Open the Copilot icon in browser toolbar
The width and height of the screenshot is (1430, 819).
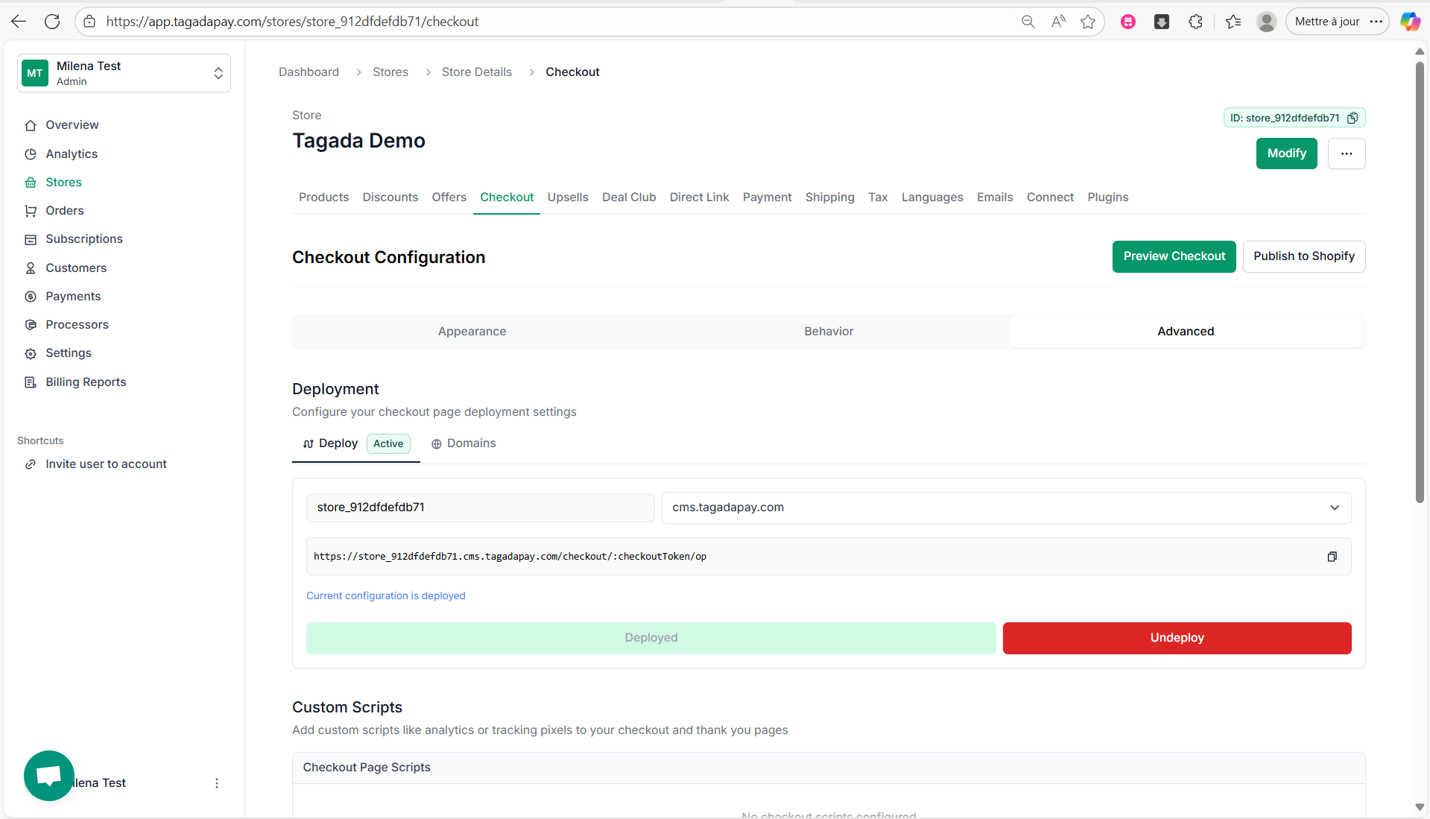tap(1410, 22)
